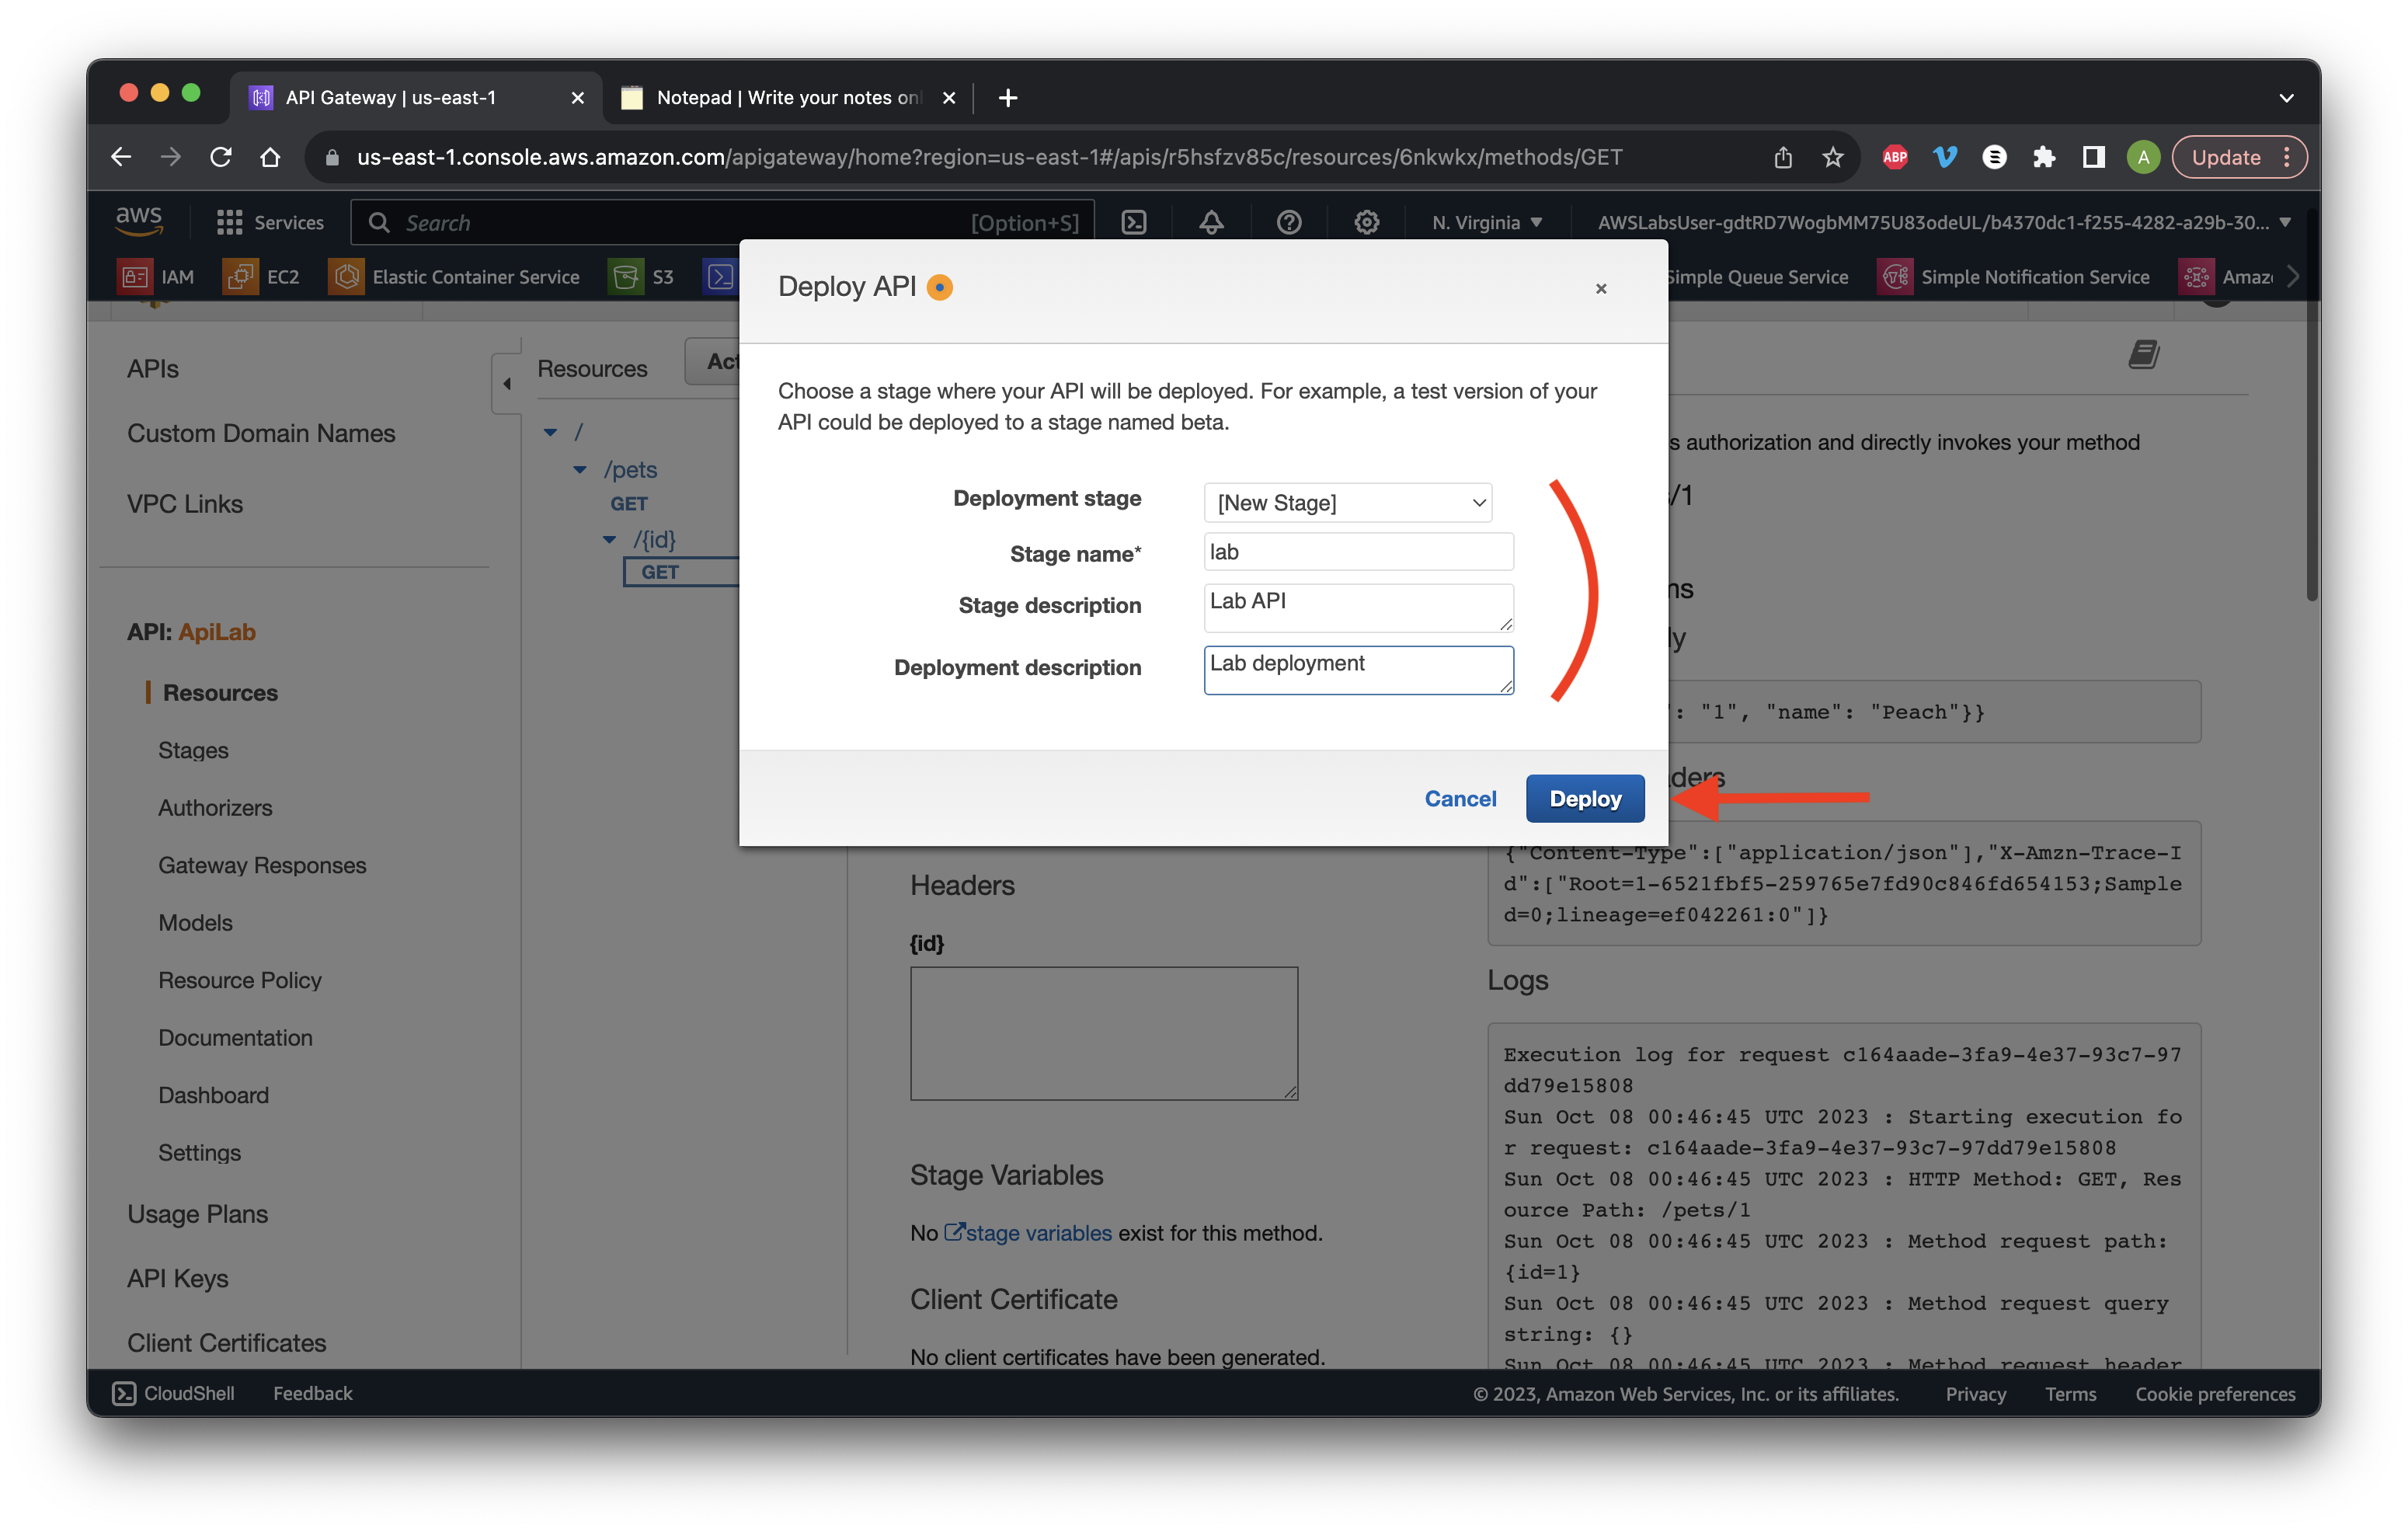Open Authorizers in the sidebar
Image resolution: width=2408 pixels, height=1532 pixels.
click(215, 807)
